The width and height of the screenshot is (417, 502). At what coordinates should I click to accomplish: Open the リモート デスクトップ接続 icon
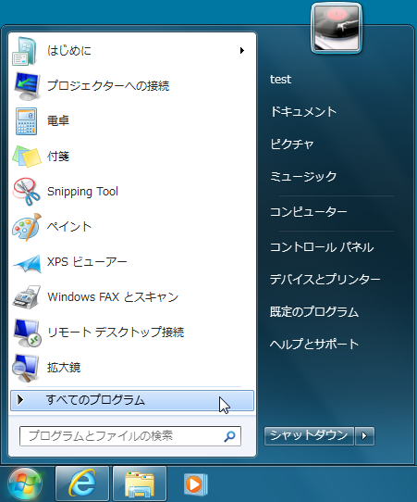[27, 333]
